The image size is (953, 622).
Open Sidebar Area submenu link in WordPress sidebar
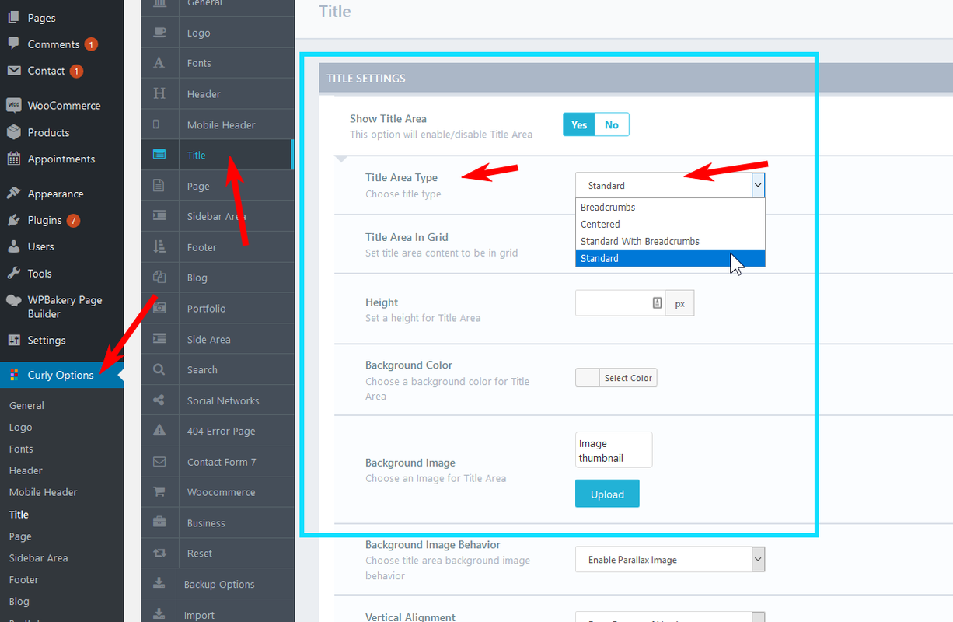(x=39, y=557)
